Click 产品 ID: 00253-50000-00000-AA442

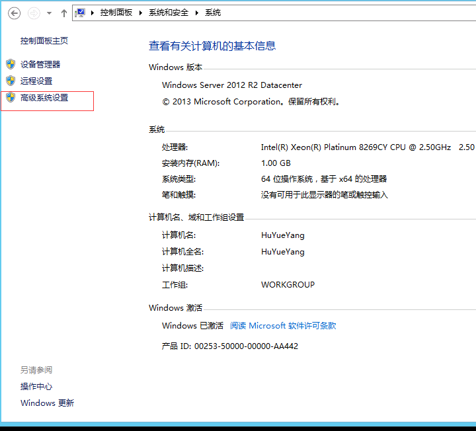pyautogui.click(x=230, y=346)
